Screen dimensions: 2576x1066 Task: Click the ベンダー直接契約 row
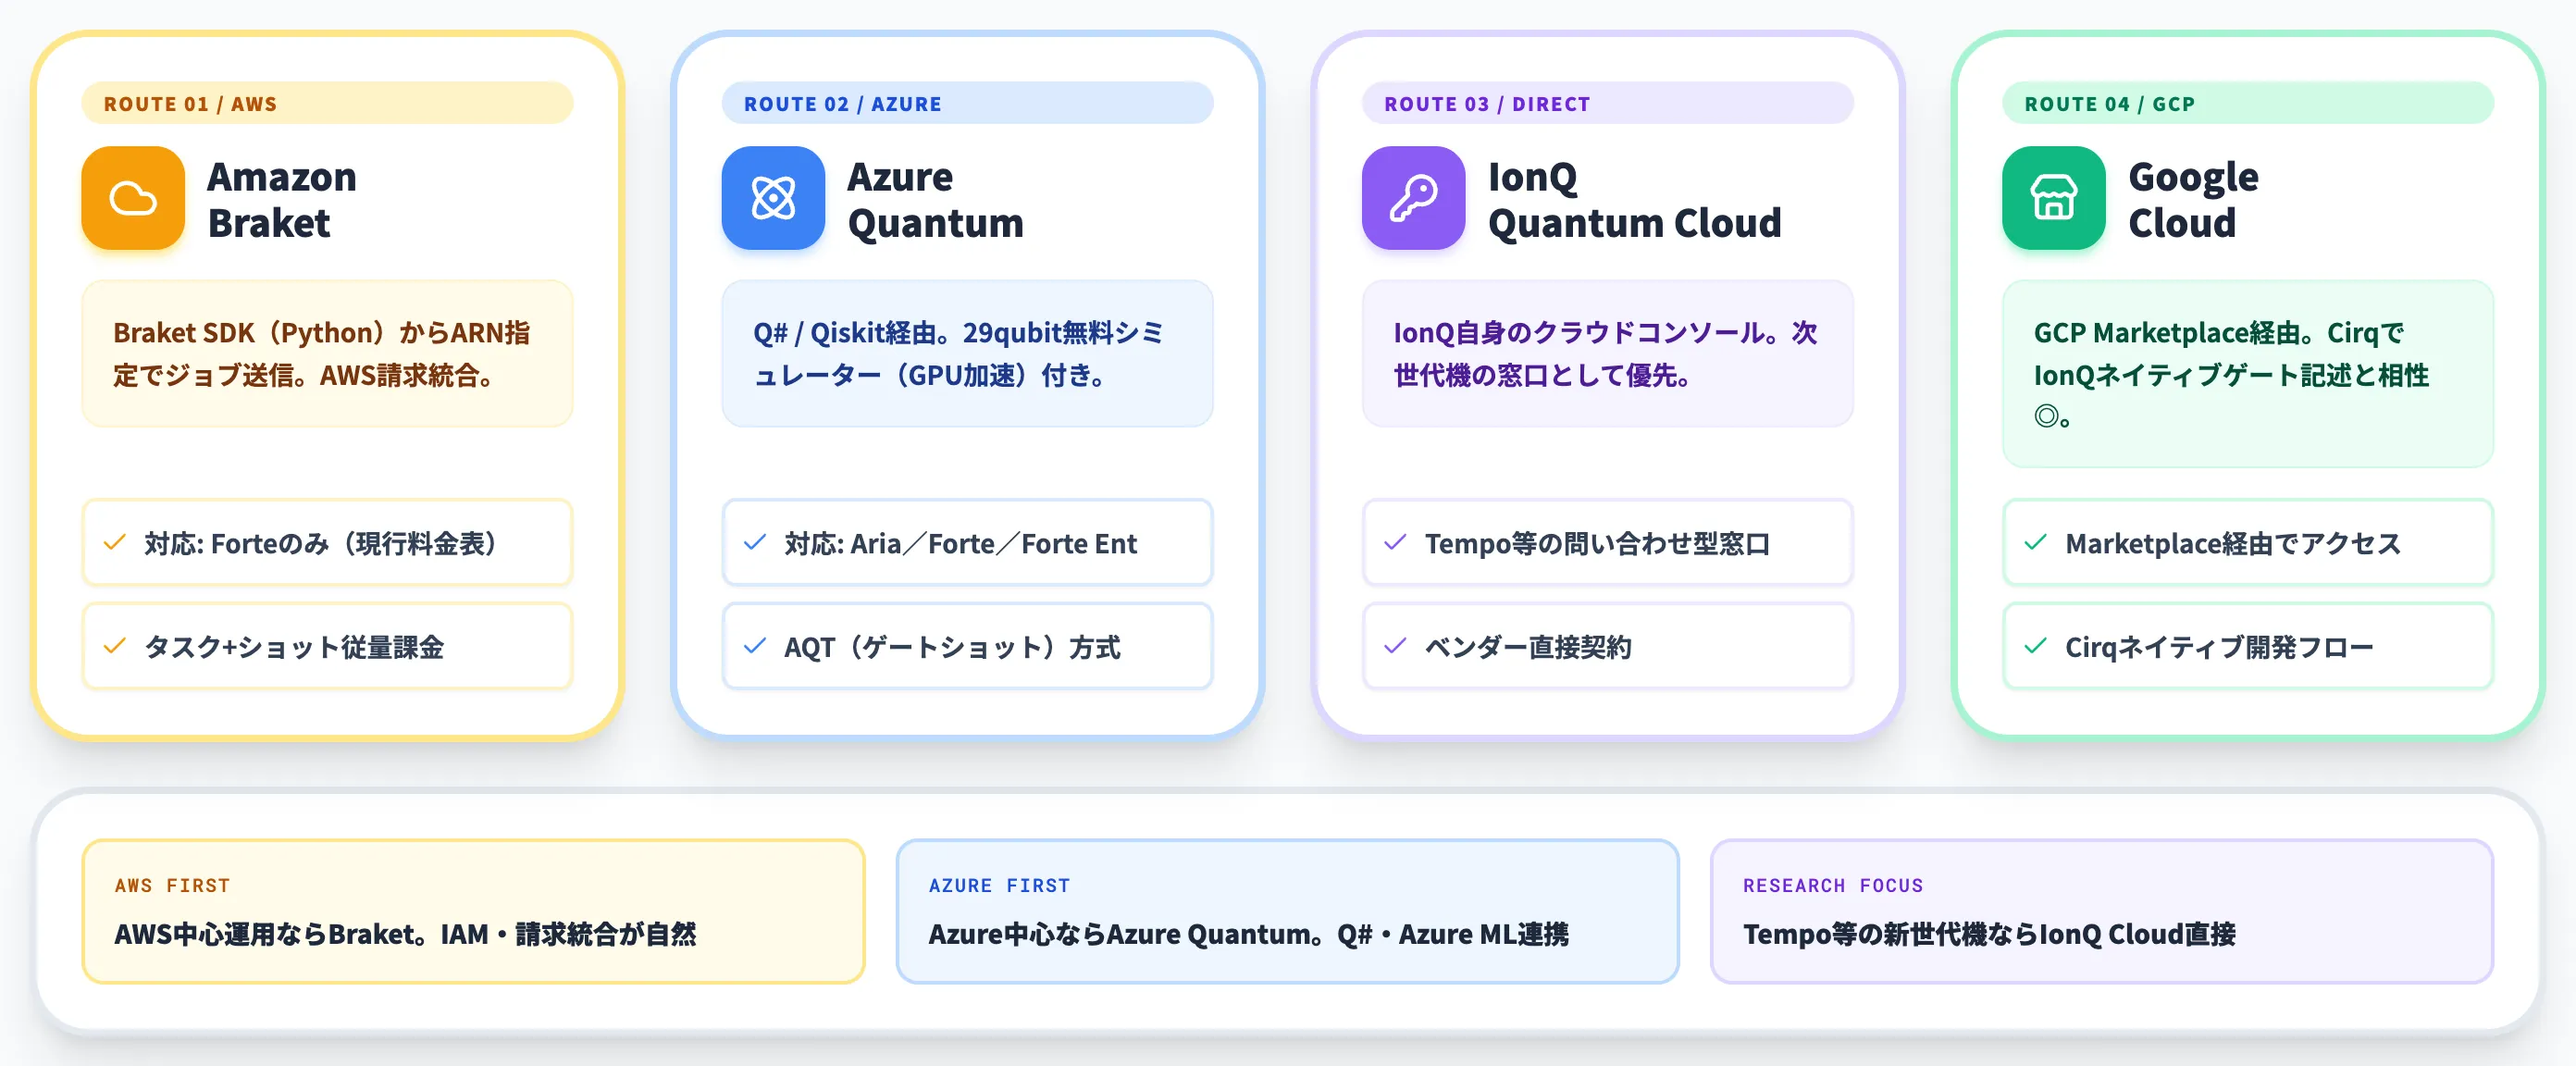click(1607, 646)
